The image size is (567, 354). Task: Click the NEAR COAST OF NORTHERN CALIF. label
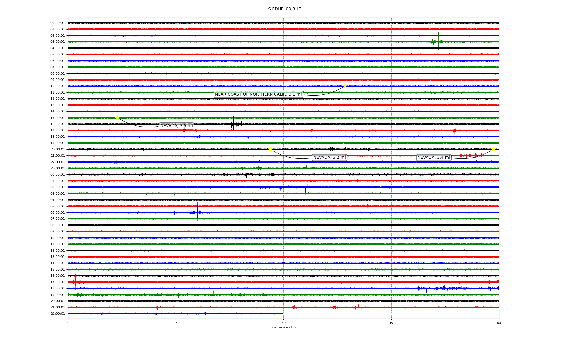click(258, 94)
